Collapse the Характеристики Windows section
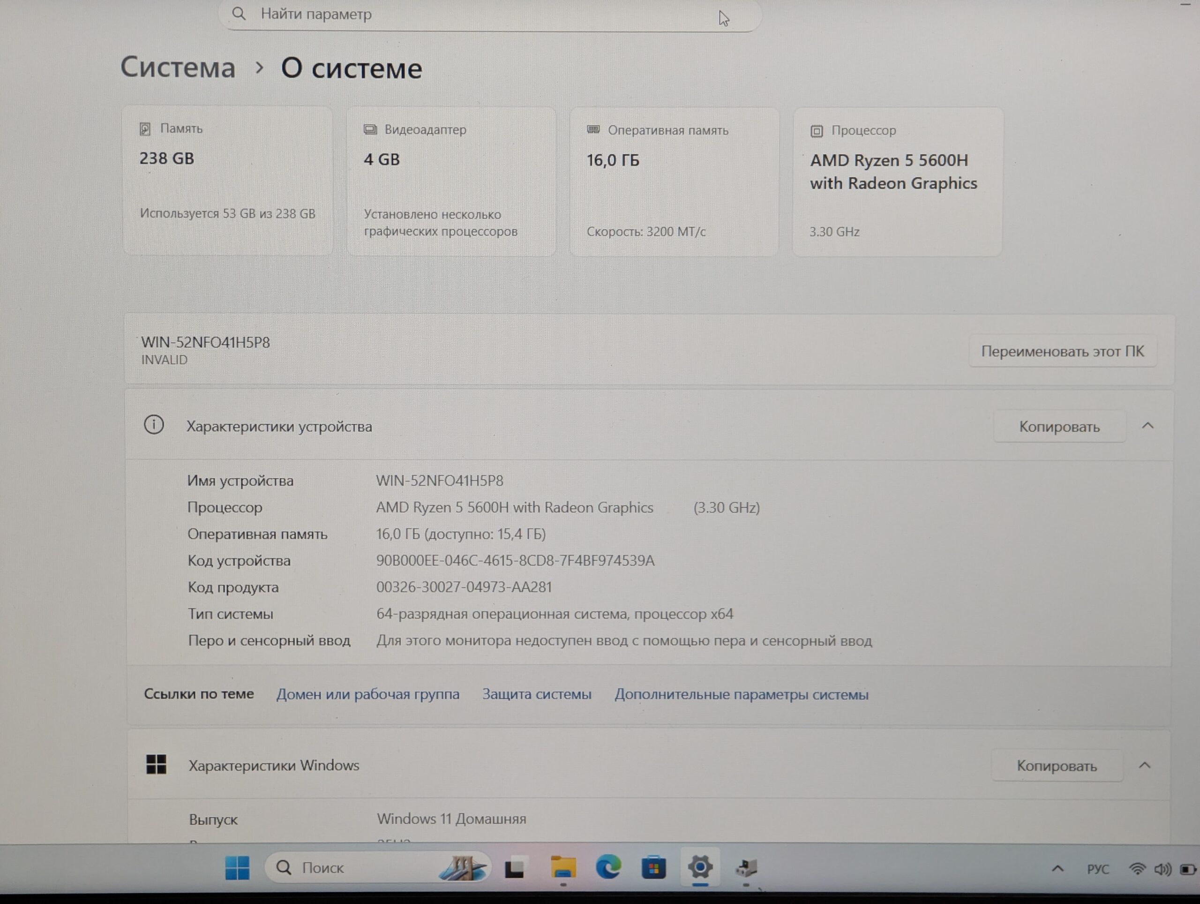 tap(1145, 765)
